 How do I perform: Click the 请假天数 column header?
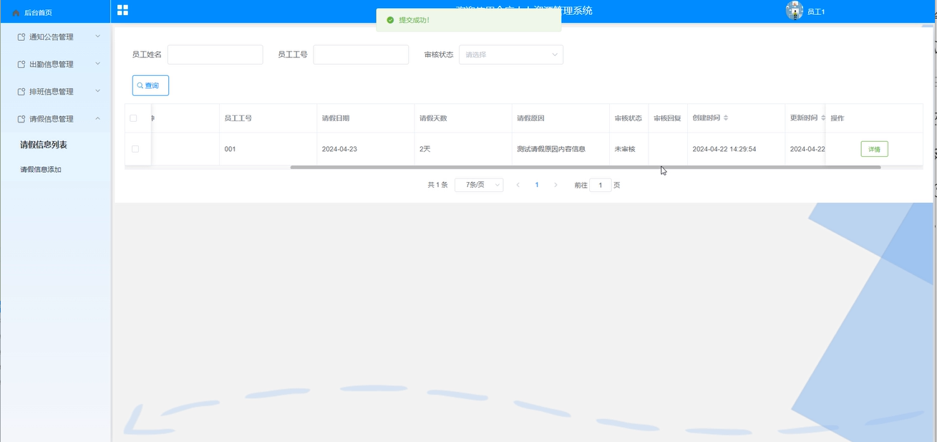(x=433, y=118)
